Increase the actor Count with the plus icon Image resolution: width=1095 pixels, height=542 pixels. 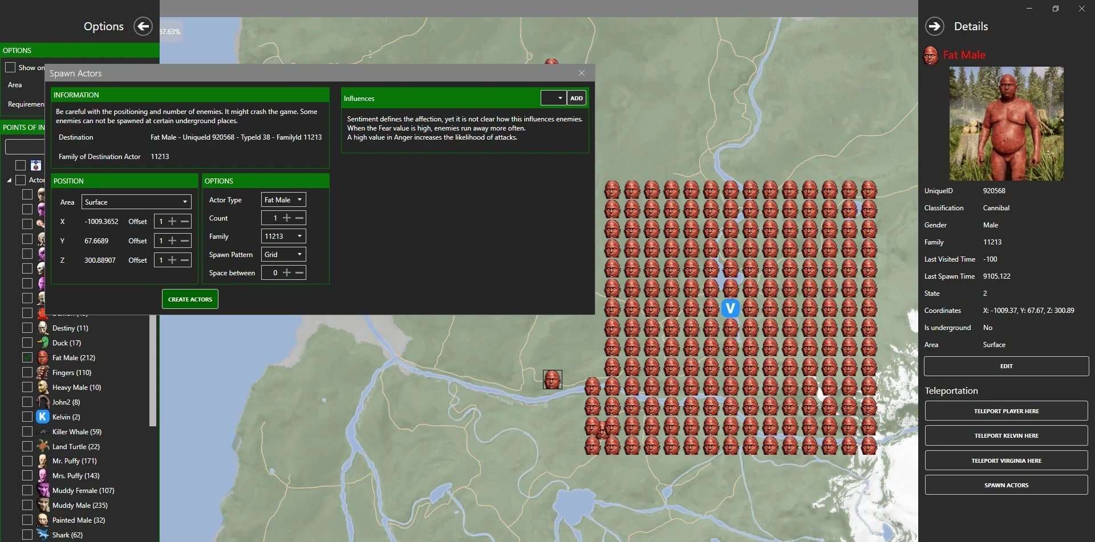pos(287,218)
